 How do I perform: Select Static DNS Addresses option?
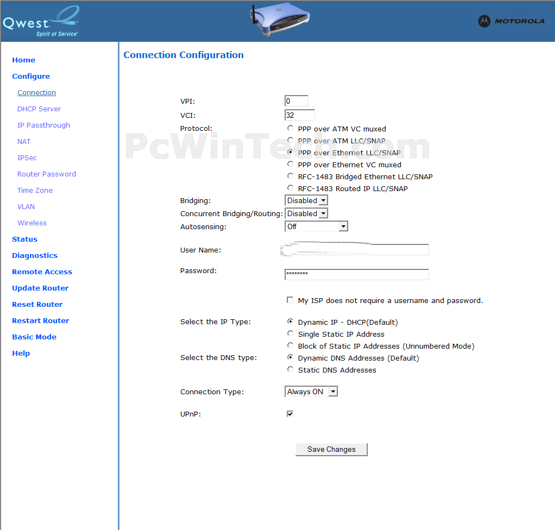(290, 369)
